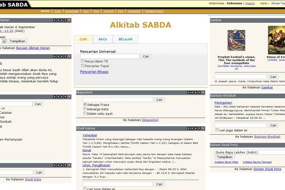Open 'Indeks Nama Tempat' link
This screenshot has width=285, height=190.
pos(257,162)
